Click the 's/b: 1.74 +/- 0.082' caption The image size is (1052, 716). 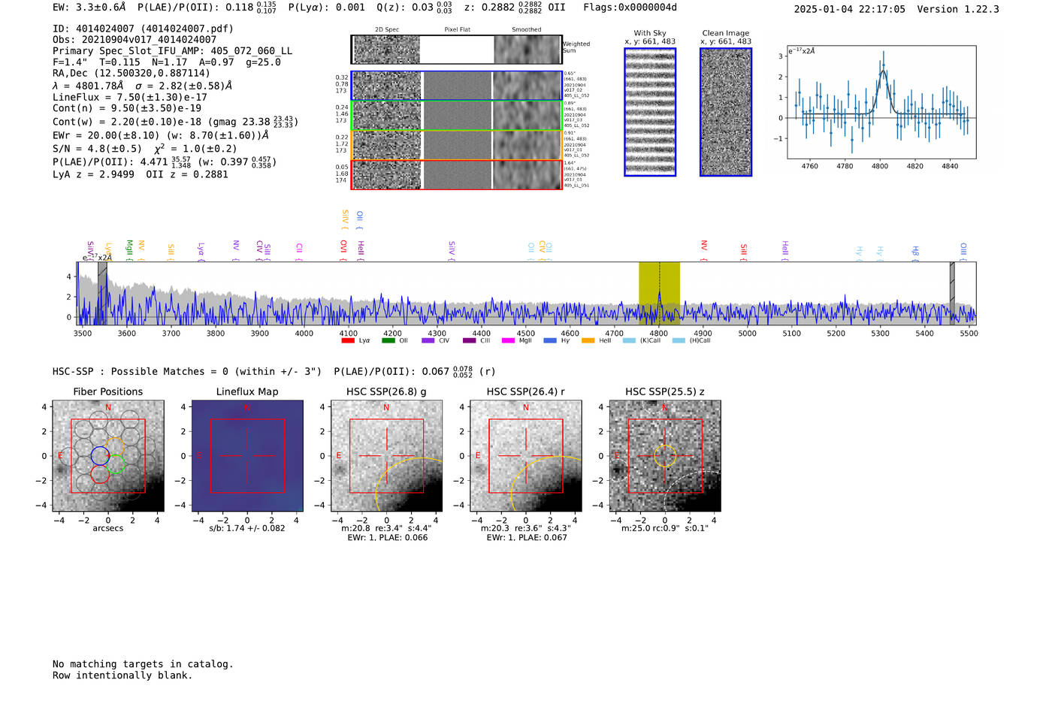coord(247,528)
